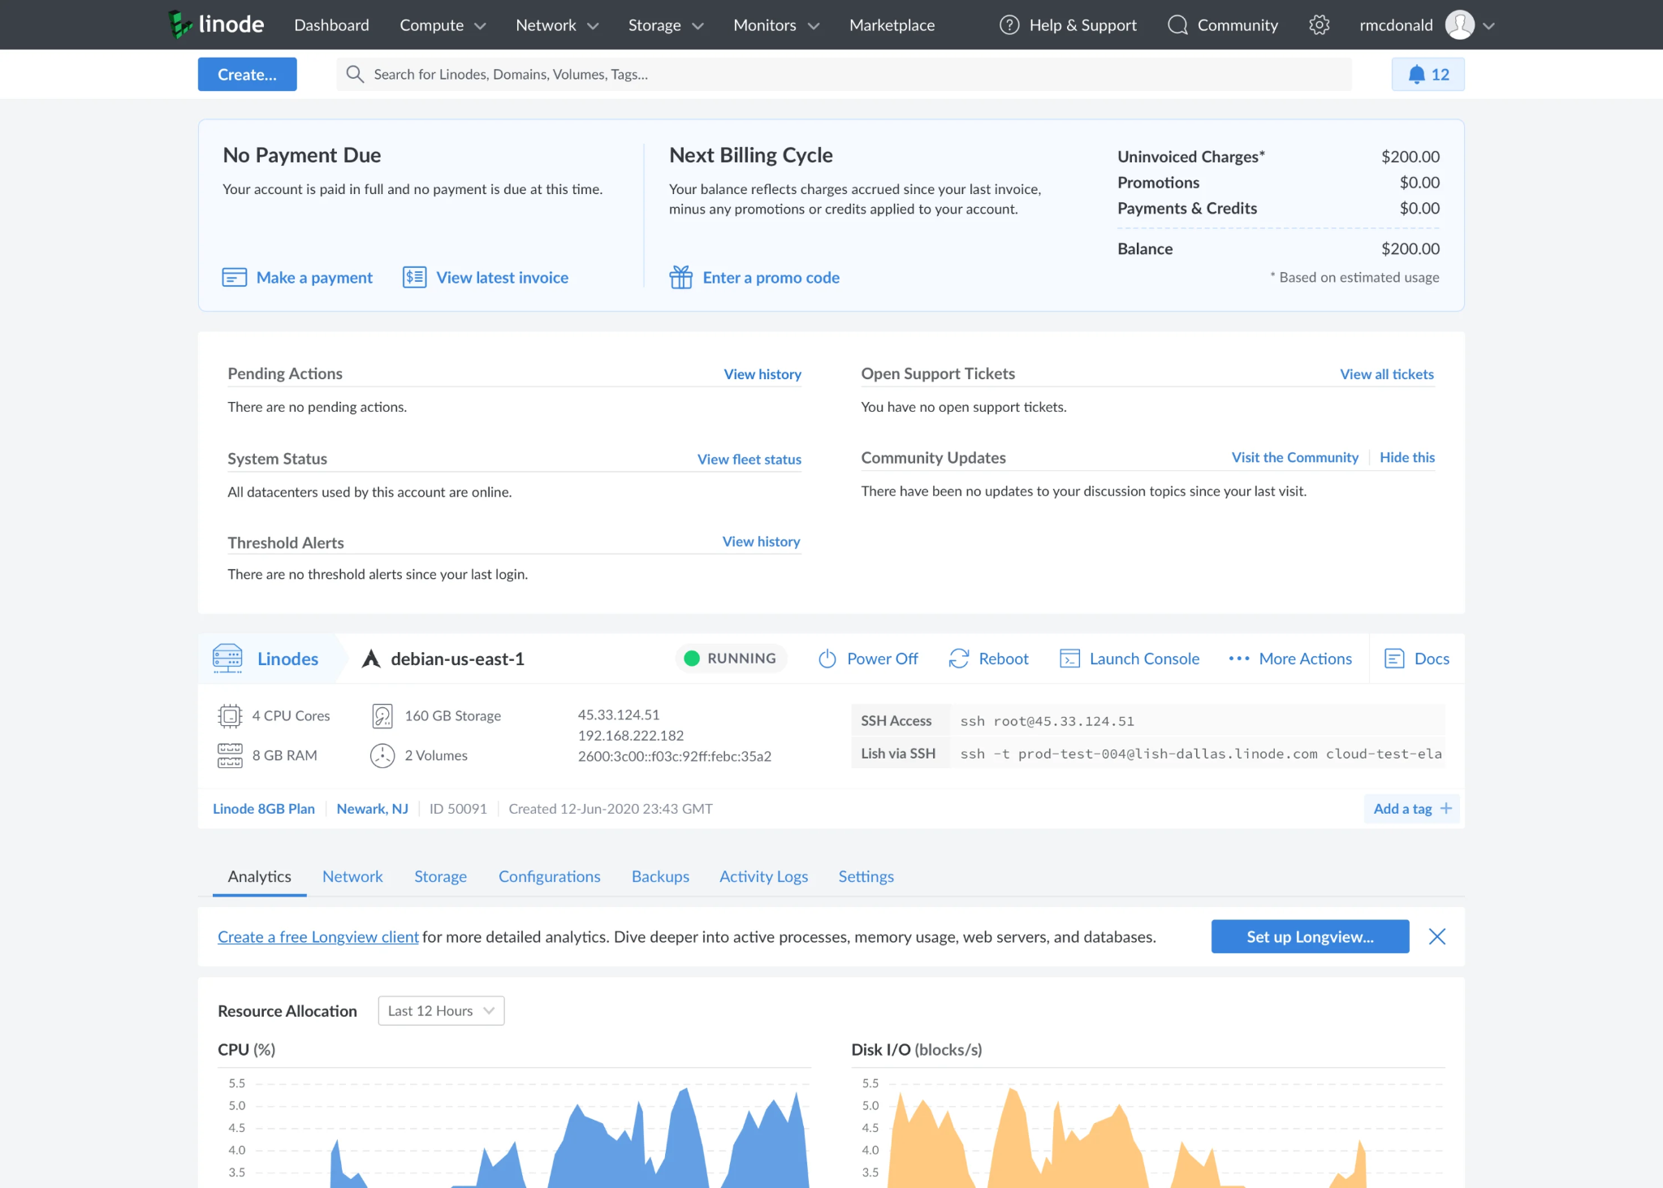Click View fleet status link
This screenshot has width=1663, height=1188.
[x=749, y=460]
